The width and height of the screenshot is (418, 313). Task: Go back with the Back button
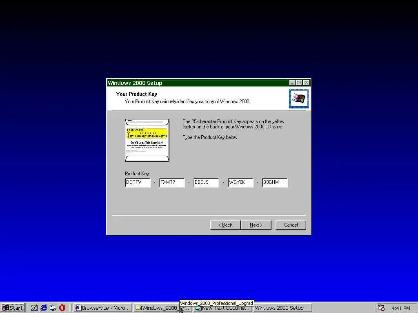(225, 225)
